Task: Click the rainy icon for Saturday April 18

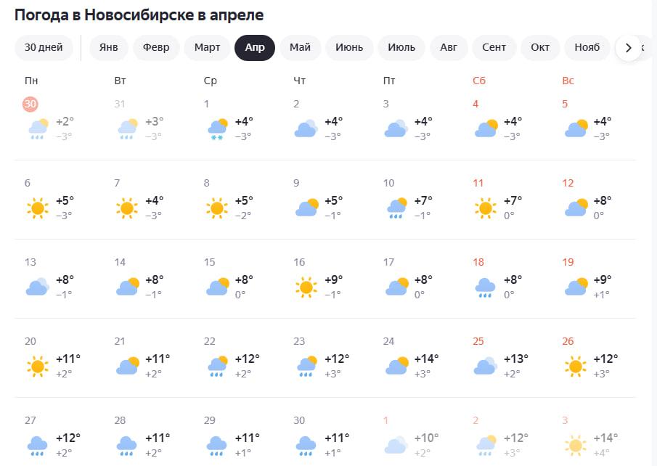Action: tap(486, 287)
